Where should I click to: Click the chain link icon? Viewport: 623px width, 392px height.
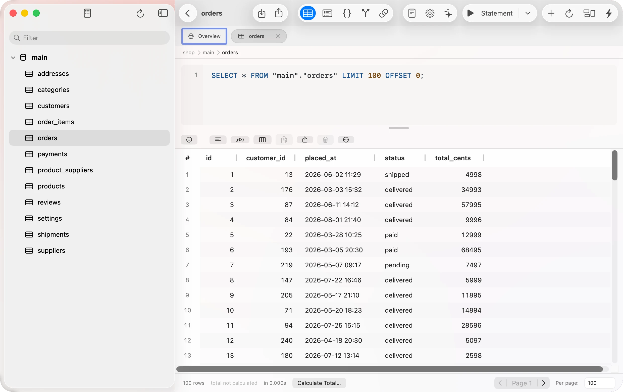[383, 13]
